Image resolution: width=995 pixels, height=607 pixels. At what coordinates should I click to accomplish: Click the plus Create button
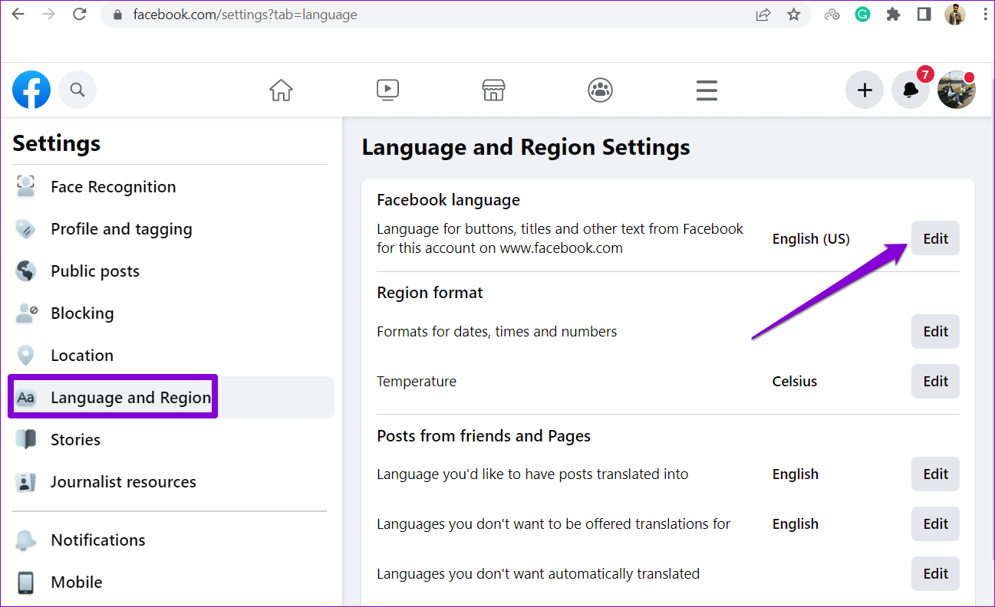[x=865, y=90]
